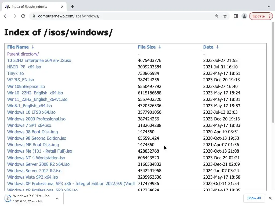275x206 pixels.
Task: Open a new browser tab
Action: point(73,7)
